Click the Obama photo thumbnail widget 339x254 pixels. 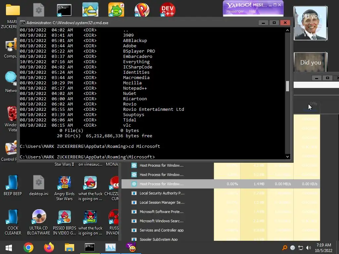click(311, 23)
